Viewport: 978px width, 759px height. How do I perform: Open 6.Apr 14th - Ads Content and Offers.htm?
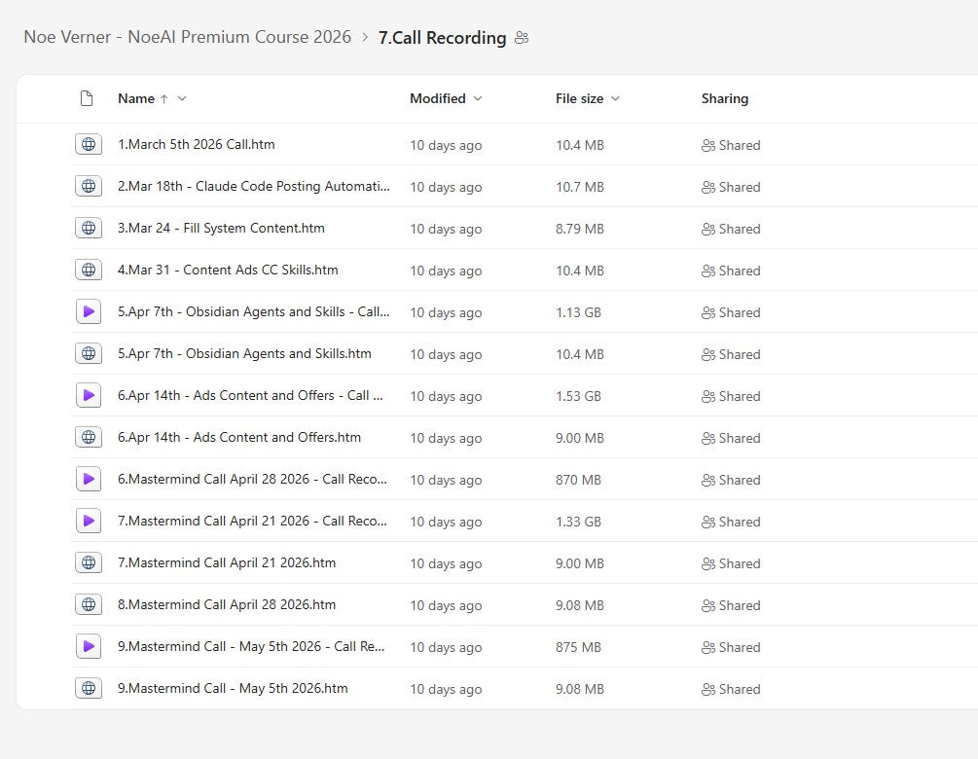pos(239,437)
